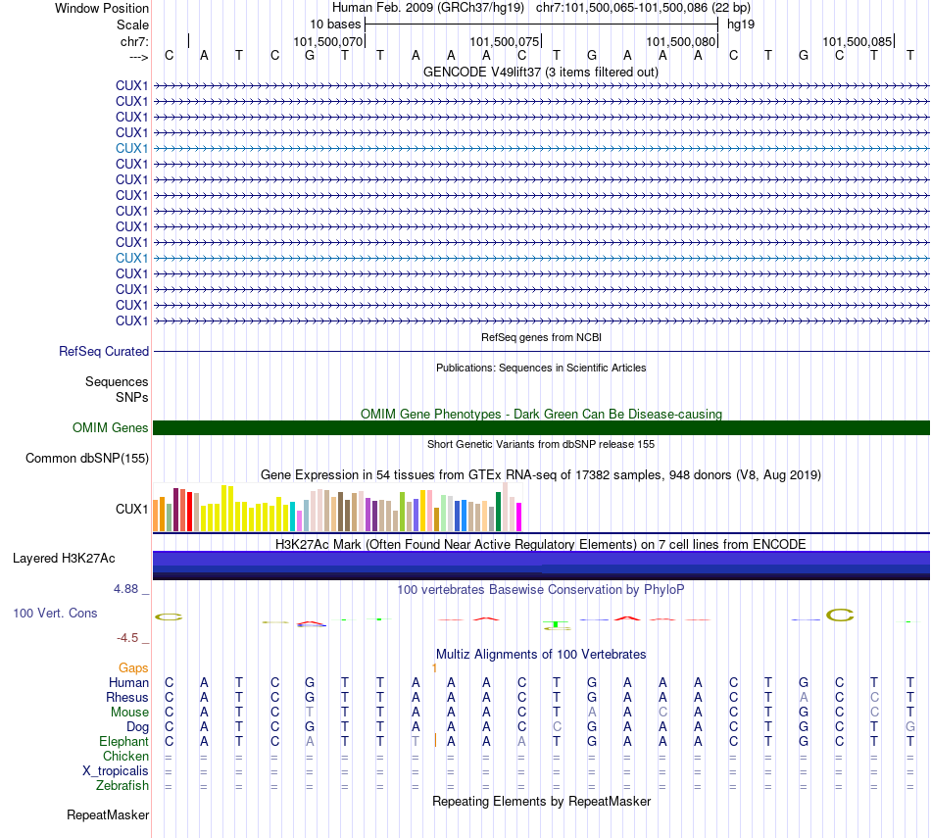
Task: Click the OMIM Genes track label
Action: pyautogui.click(x=111, y=427)
